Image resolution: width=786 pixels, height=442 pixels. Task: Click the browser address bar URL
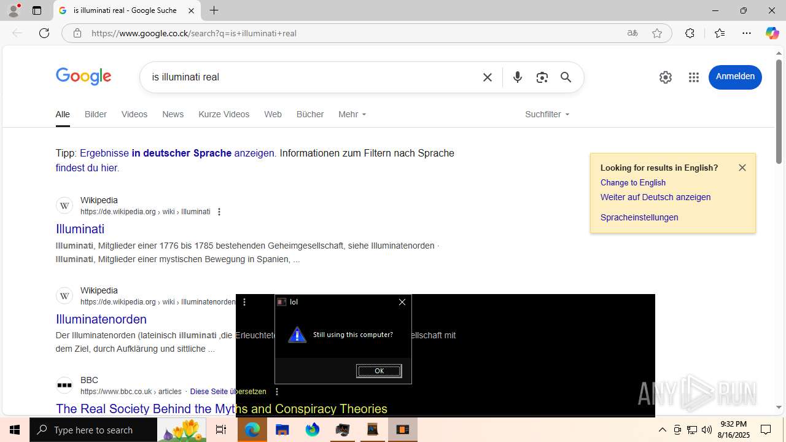point(194,33)
